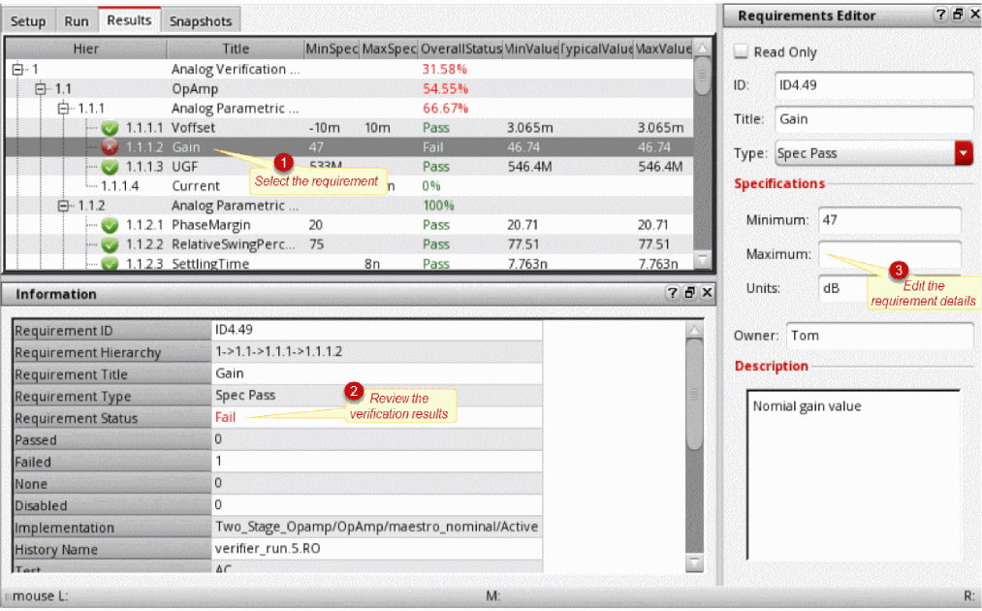Click the Description text box
This screenshot has height=611, width=982.
pyautogui.click(x=853, y=475)
